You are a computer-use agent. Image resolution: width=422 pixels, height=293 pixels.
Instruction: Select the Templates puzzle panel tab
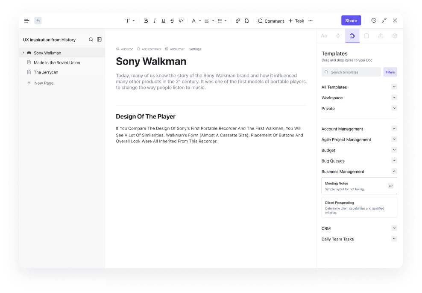click(352, 36)
